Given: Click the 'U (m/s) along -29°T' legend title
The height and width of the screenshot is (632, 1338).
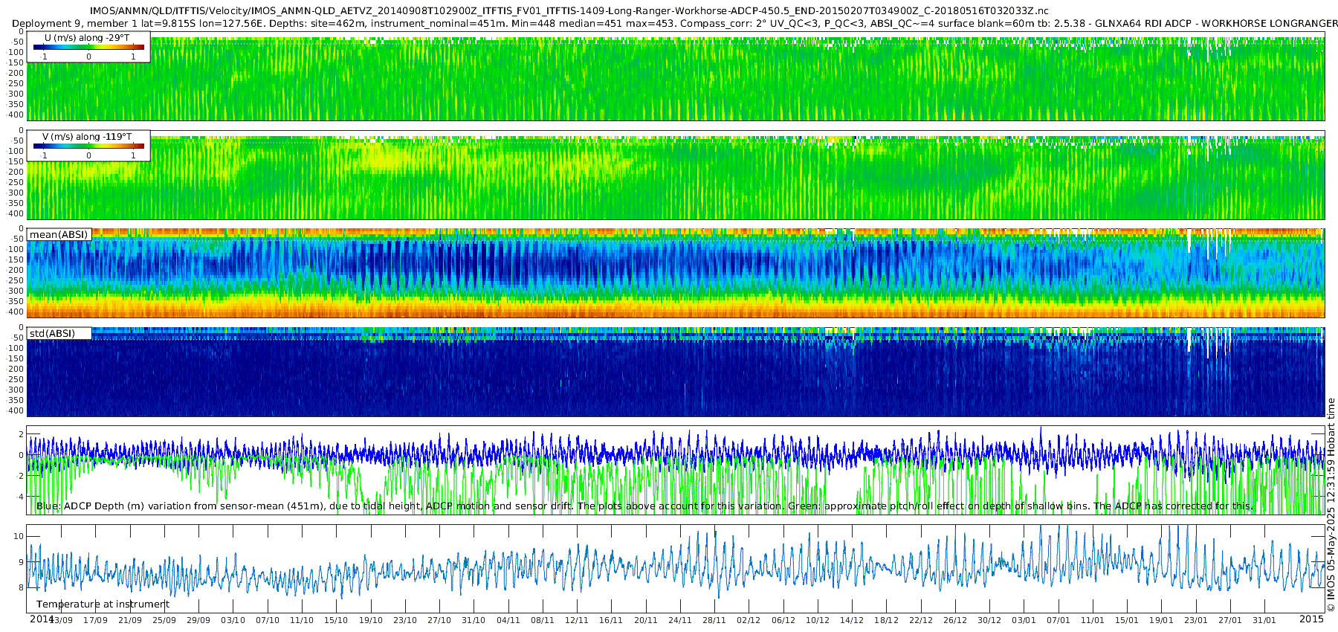Looking at the screenshot, I should coord(87,38).
